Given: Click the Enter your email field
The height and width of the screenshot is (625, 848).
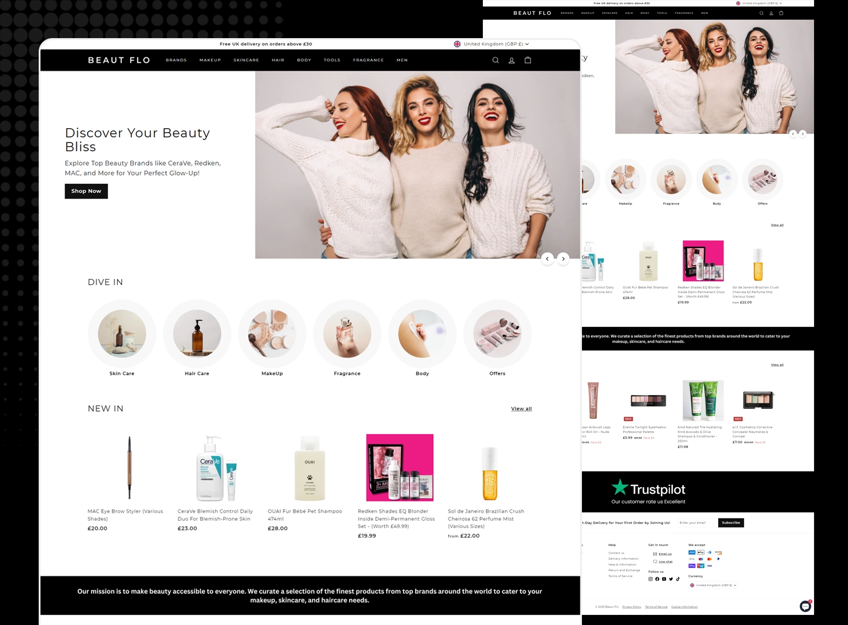Looking at the screenshot, I should point(697,523).
